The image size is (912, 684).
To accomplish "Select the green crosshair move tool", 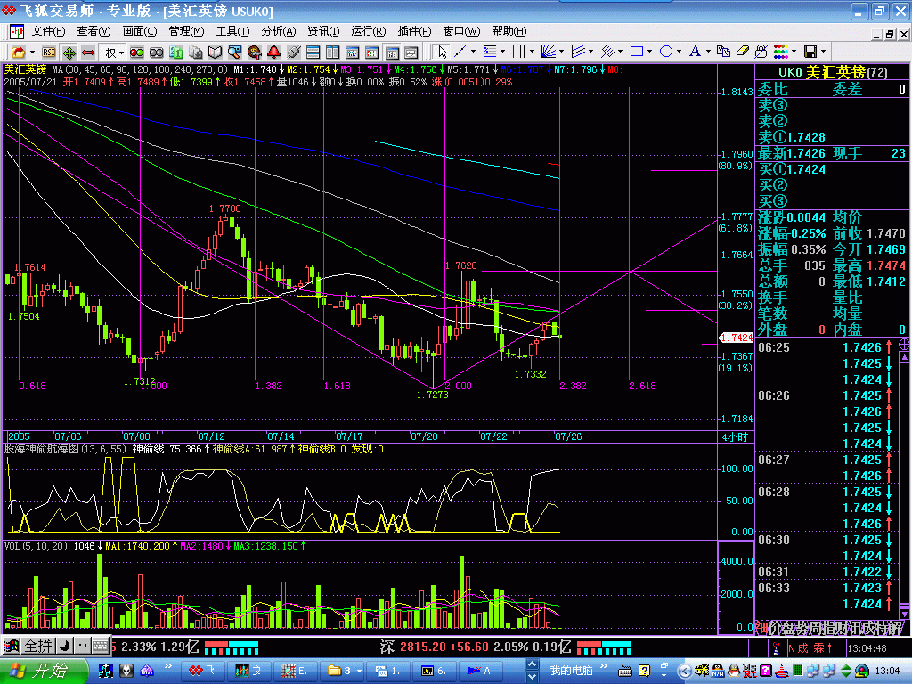I will [69, 53].
